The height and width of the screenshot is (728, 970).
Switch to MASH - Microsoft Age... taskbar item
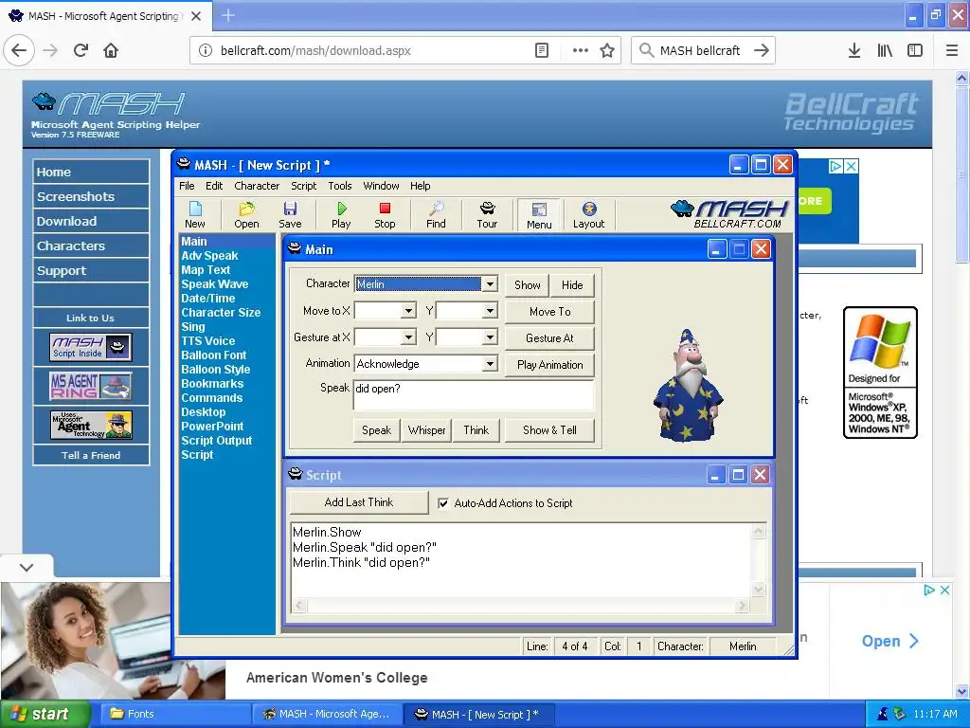(327, 715)
